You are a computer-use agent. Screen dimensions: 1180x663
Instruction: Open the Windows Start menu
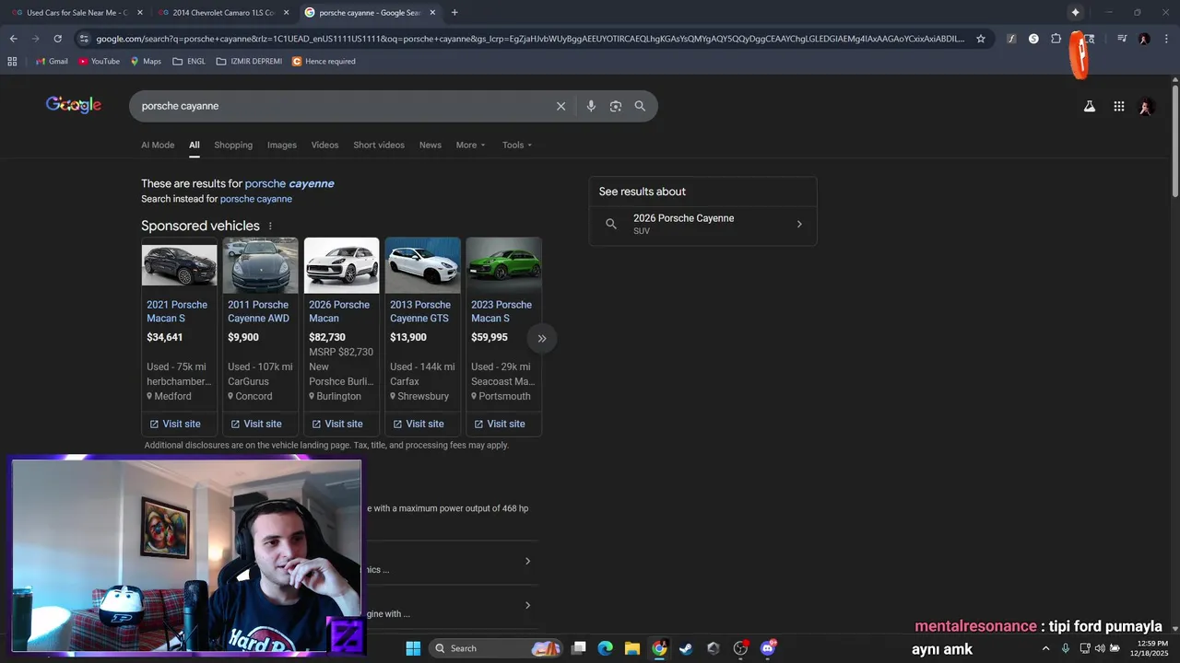412,648
